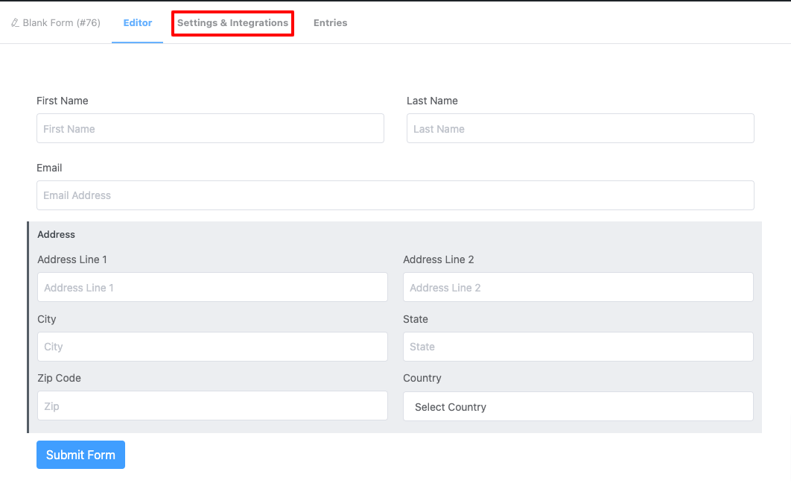Select the Address field group label
The width and height of the screenshot is (791, 495).
pos(56,234)
